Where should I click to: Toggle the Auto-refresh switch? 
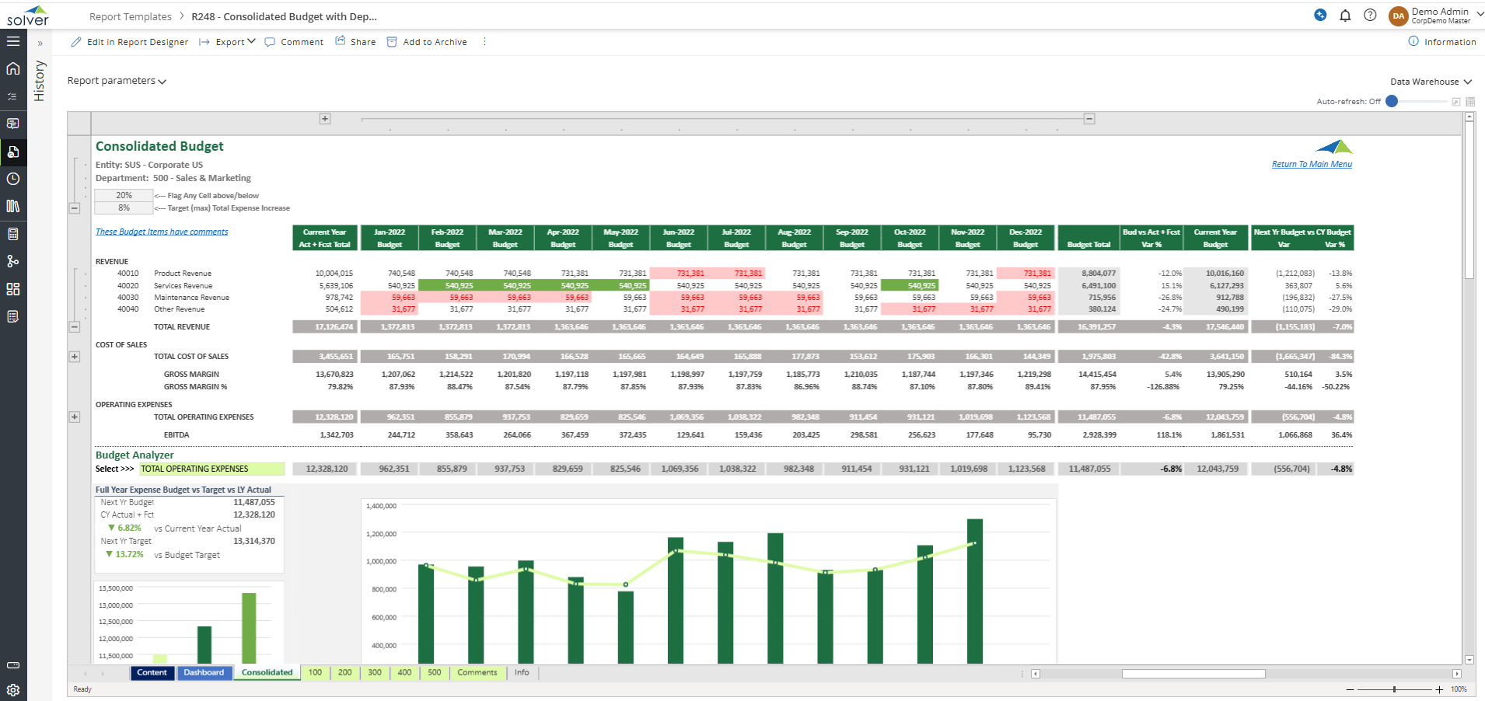click(1392, 101)
